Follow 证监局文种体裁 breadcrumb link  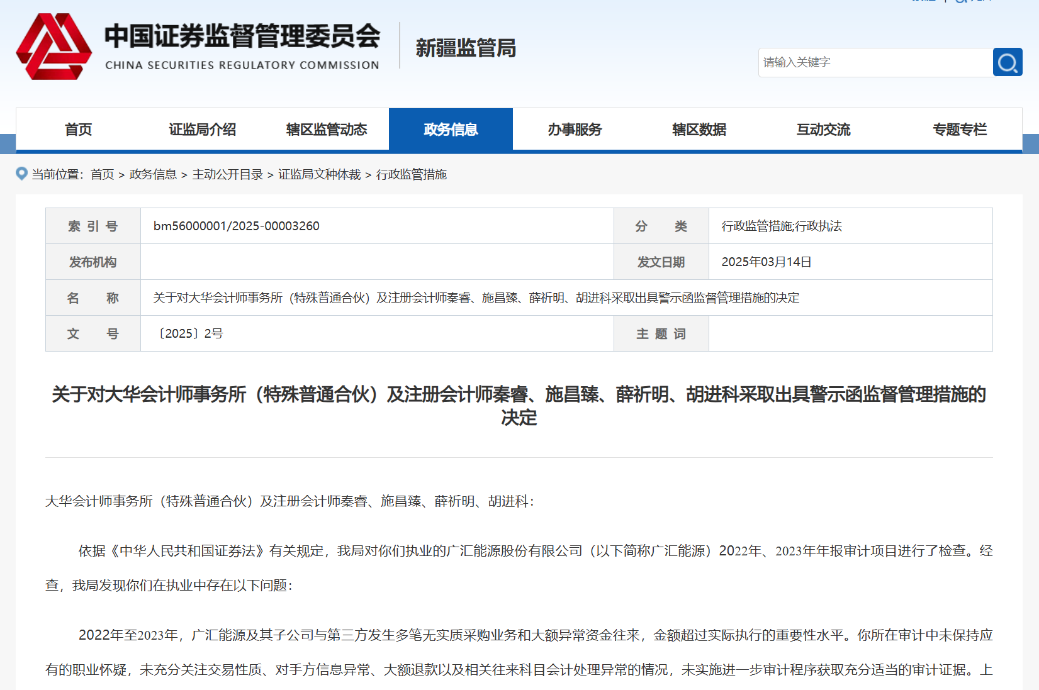tap(320, 174)
